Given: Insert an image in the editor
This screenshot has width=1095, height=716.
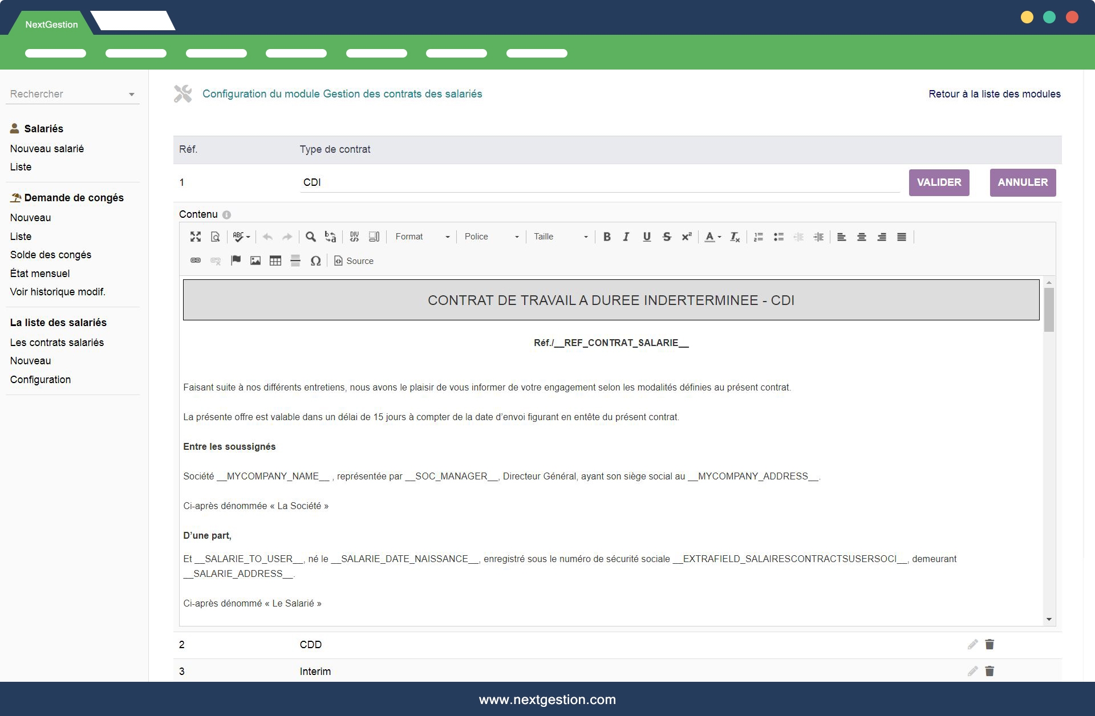Looking at the screenshot, I should [255, 261].
